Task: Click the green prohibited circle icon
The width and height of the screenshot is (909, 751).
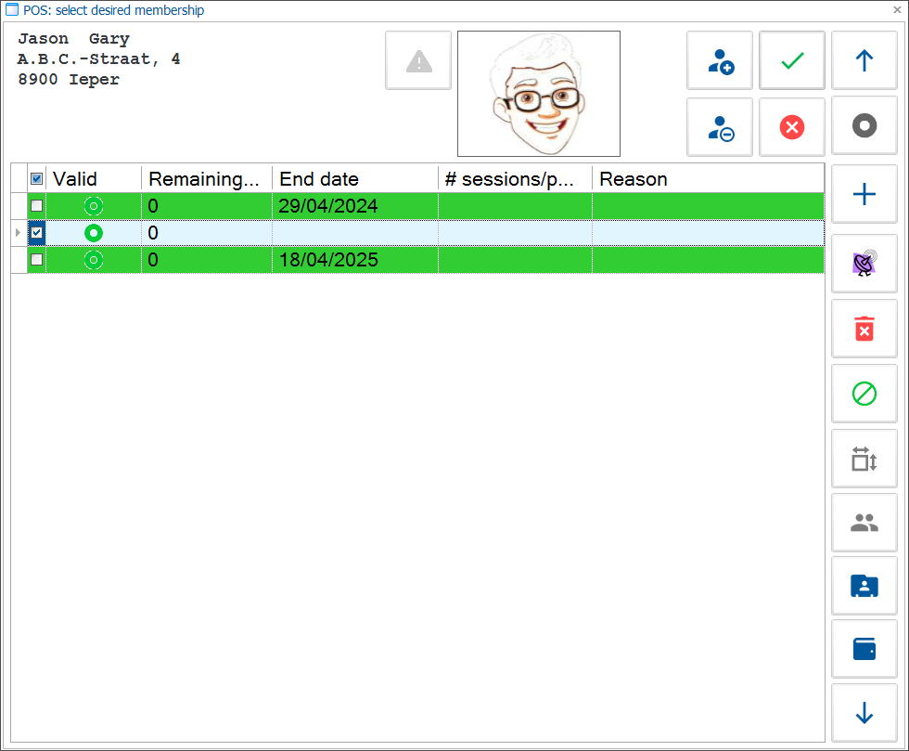Action: pos(864,395)
